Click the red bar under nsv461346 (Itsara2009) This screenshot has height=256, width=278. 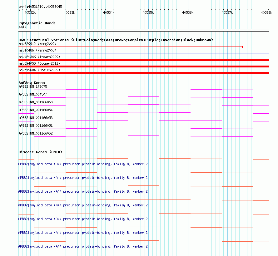tap(144, 60)
